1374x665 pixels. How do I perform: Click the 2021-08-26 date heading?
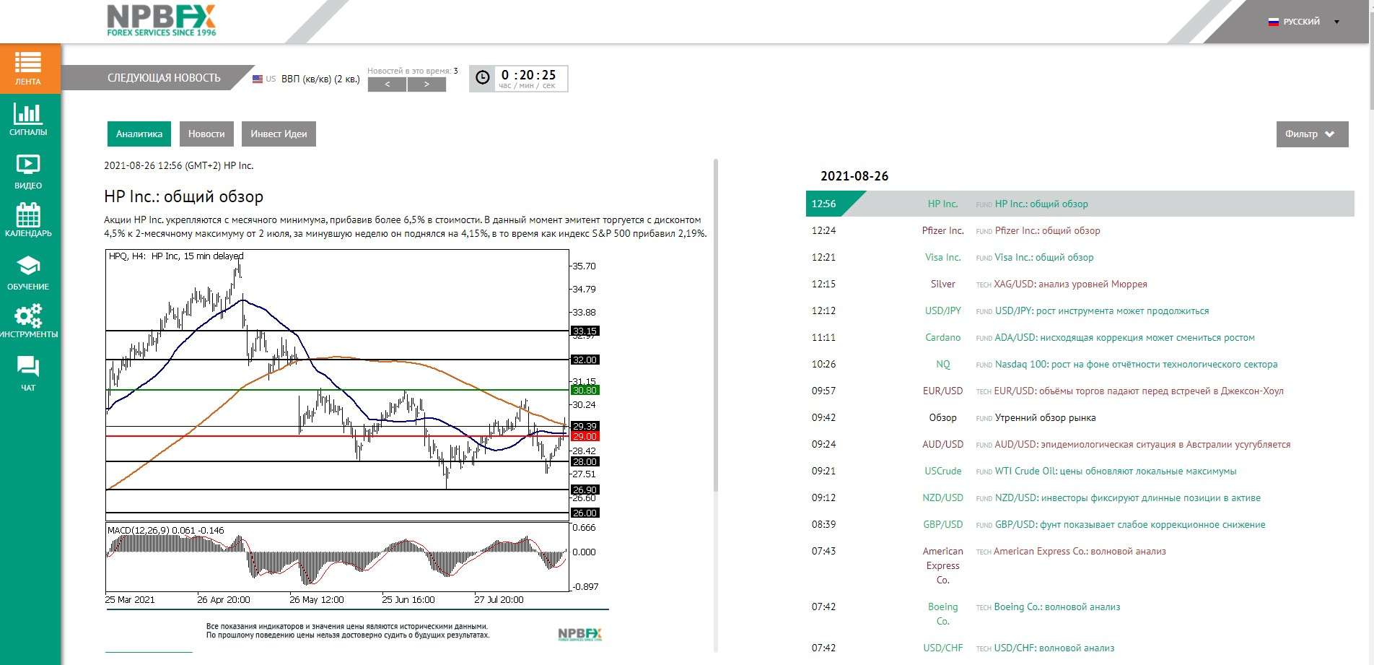pyautogui.click(x=854, y=176)
